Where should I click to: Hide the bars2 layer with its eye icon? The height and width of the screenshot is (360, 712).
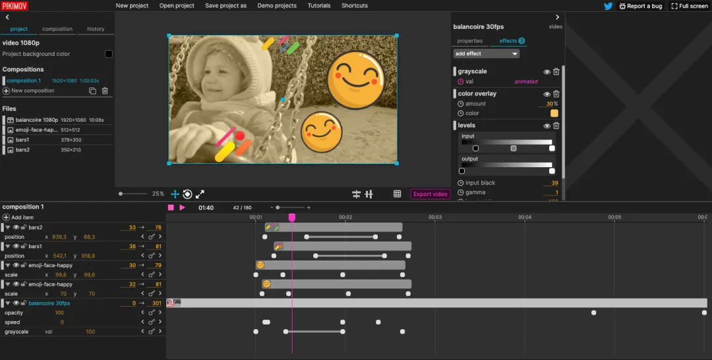point(16,228)
